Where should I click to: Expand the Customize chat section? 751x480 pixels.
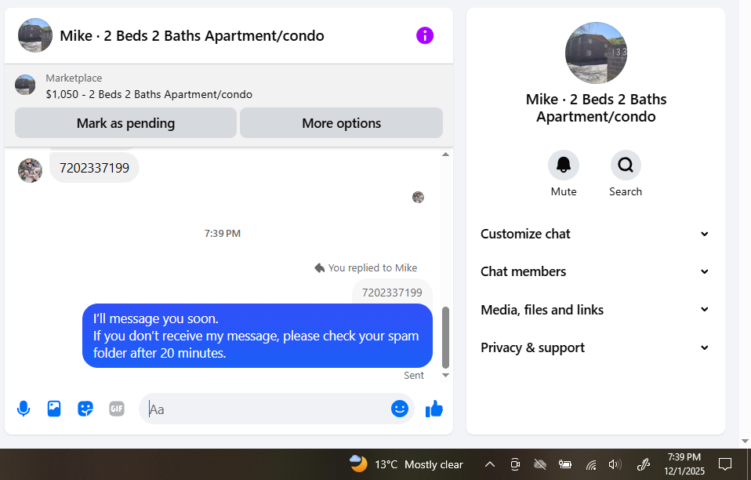click(595, 234)
